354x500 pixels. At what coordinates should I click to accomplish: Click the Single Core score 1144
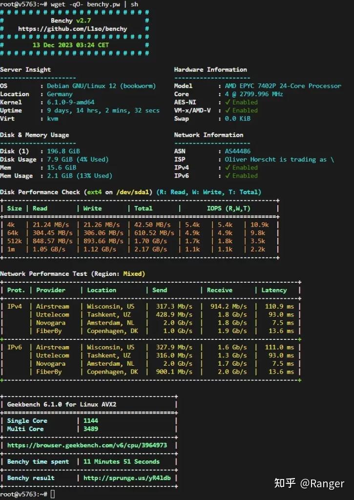(x=90, y=421)
